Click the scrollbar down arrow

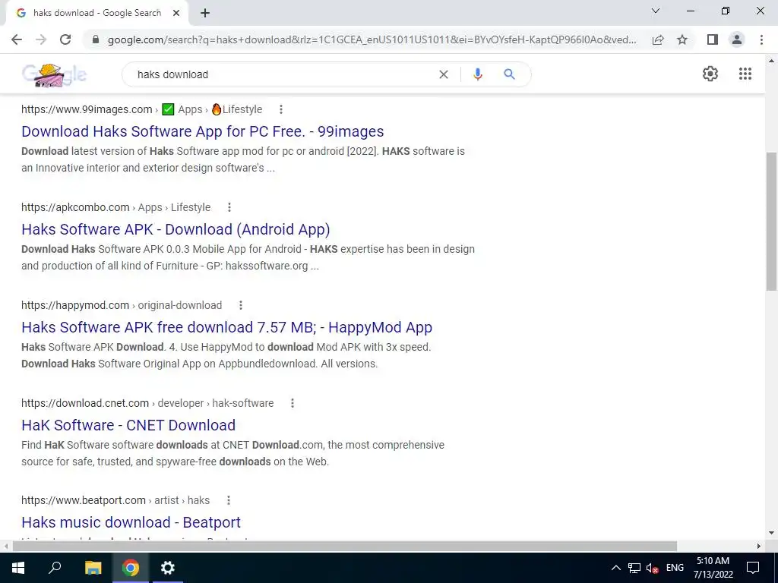(772, 534)
